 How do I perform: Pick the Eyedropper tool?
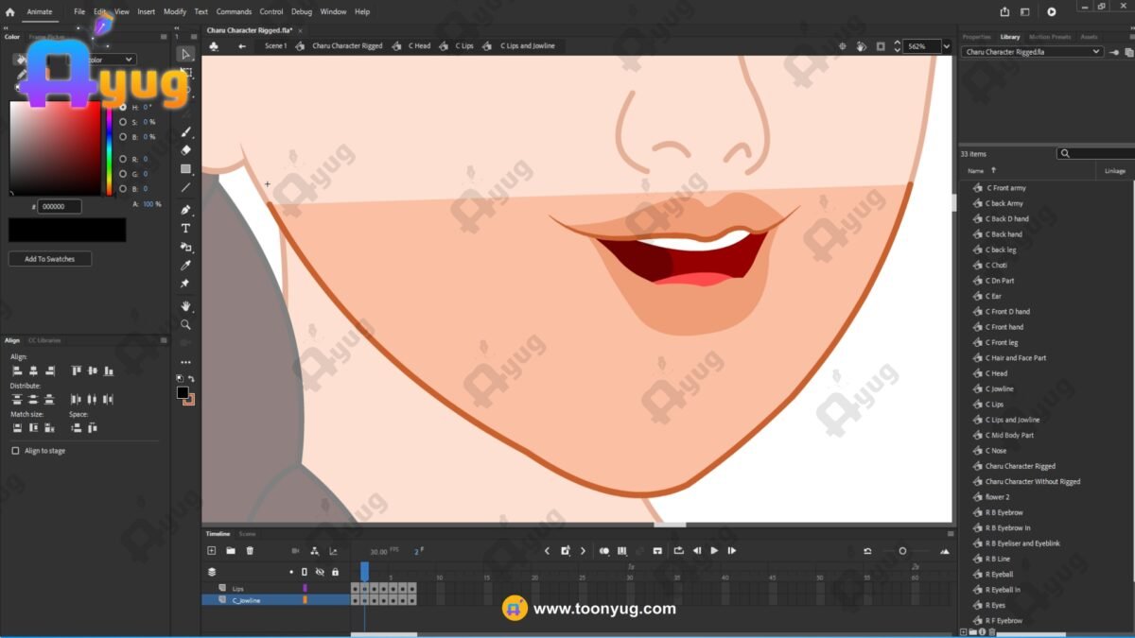(185, 266)
